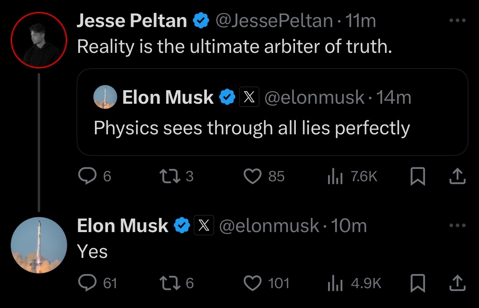Share Jesse Peltan's post
This screenshot has width=479, height=308.
point(457,176)
